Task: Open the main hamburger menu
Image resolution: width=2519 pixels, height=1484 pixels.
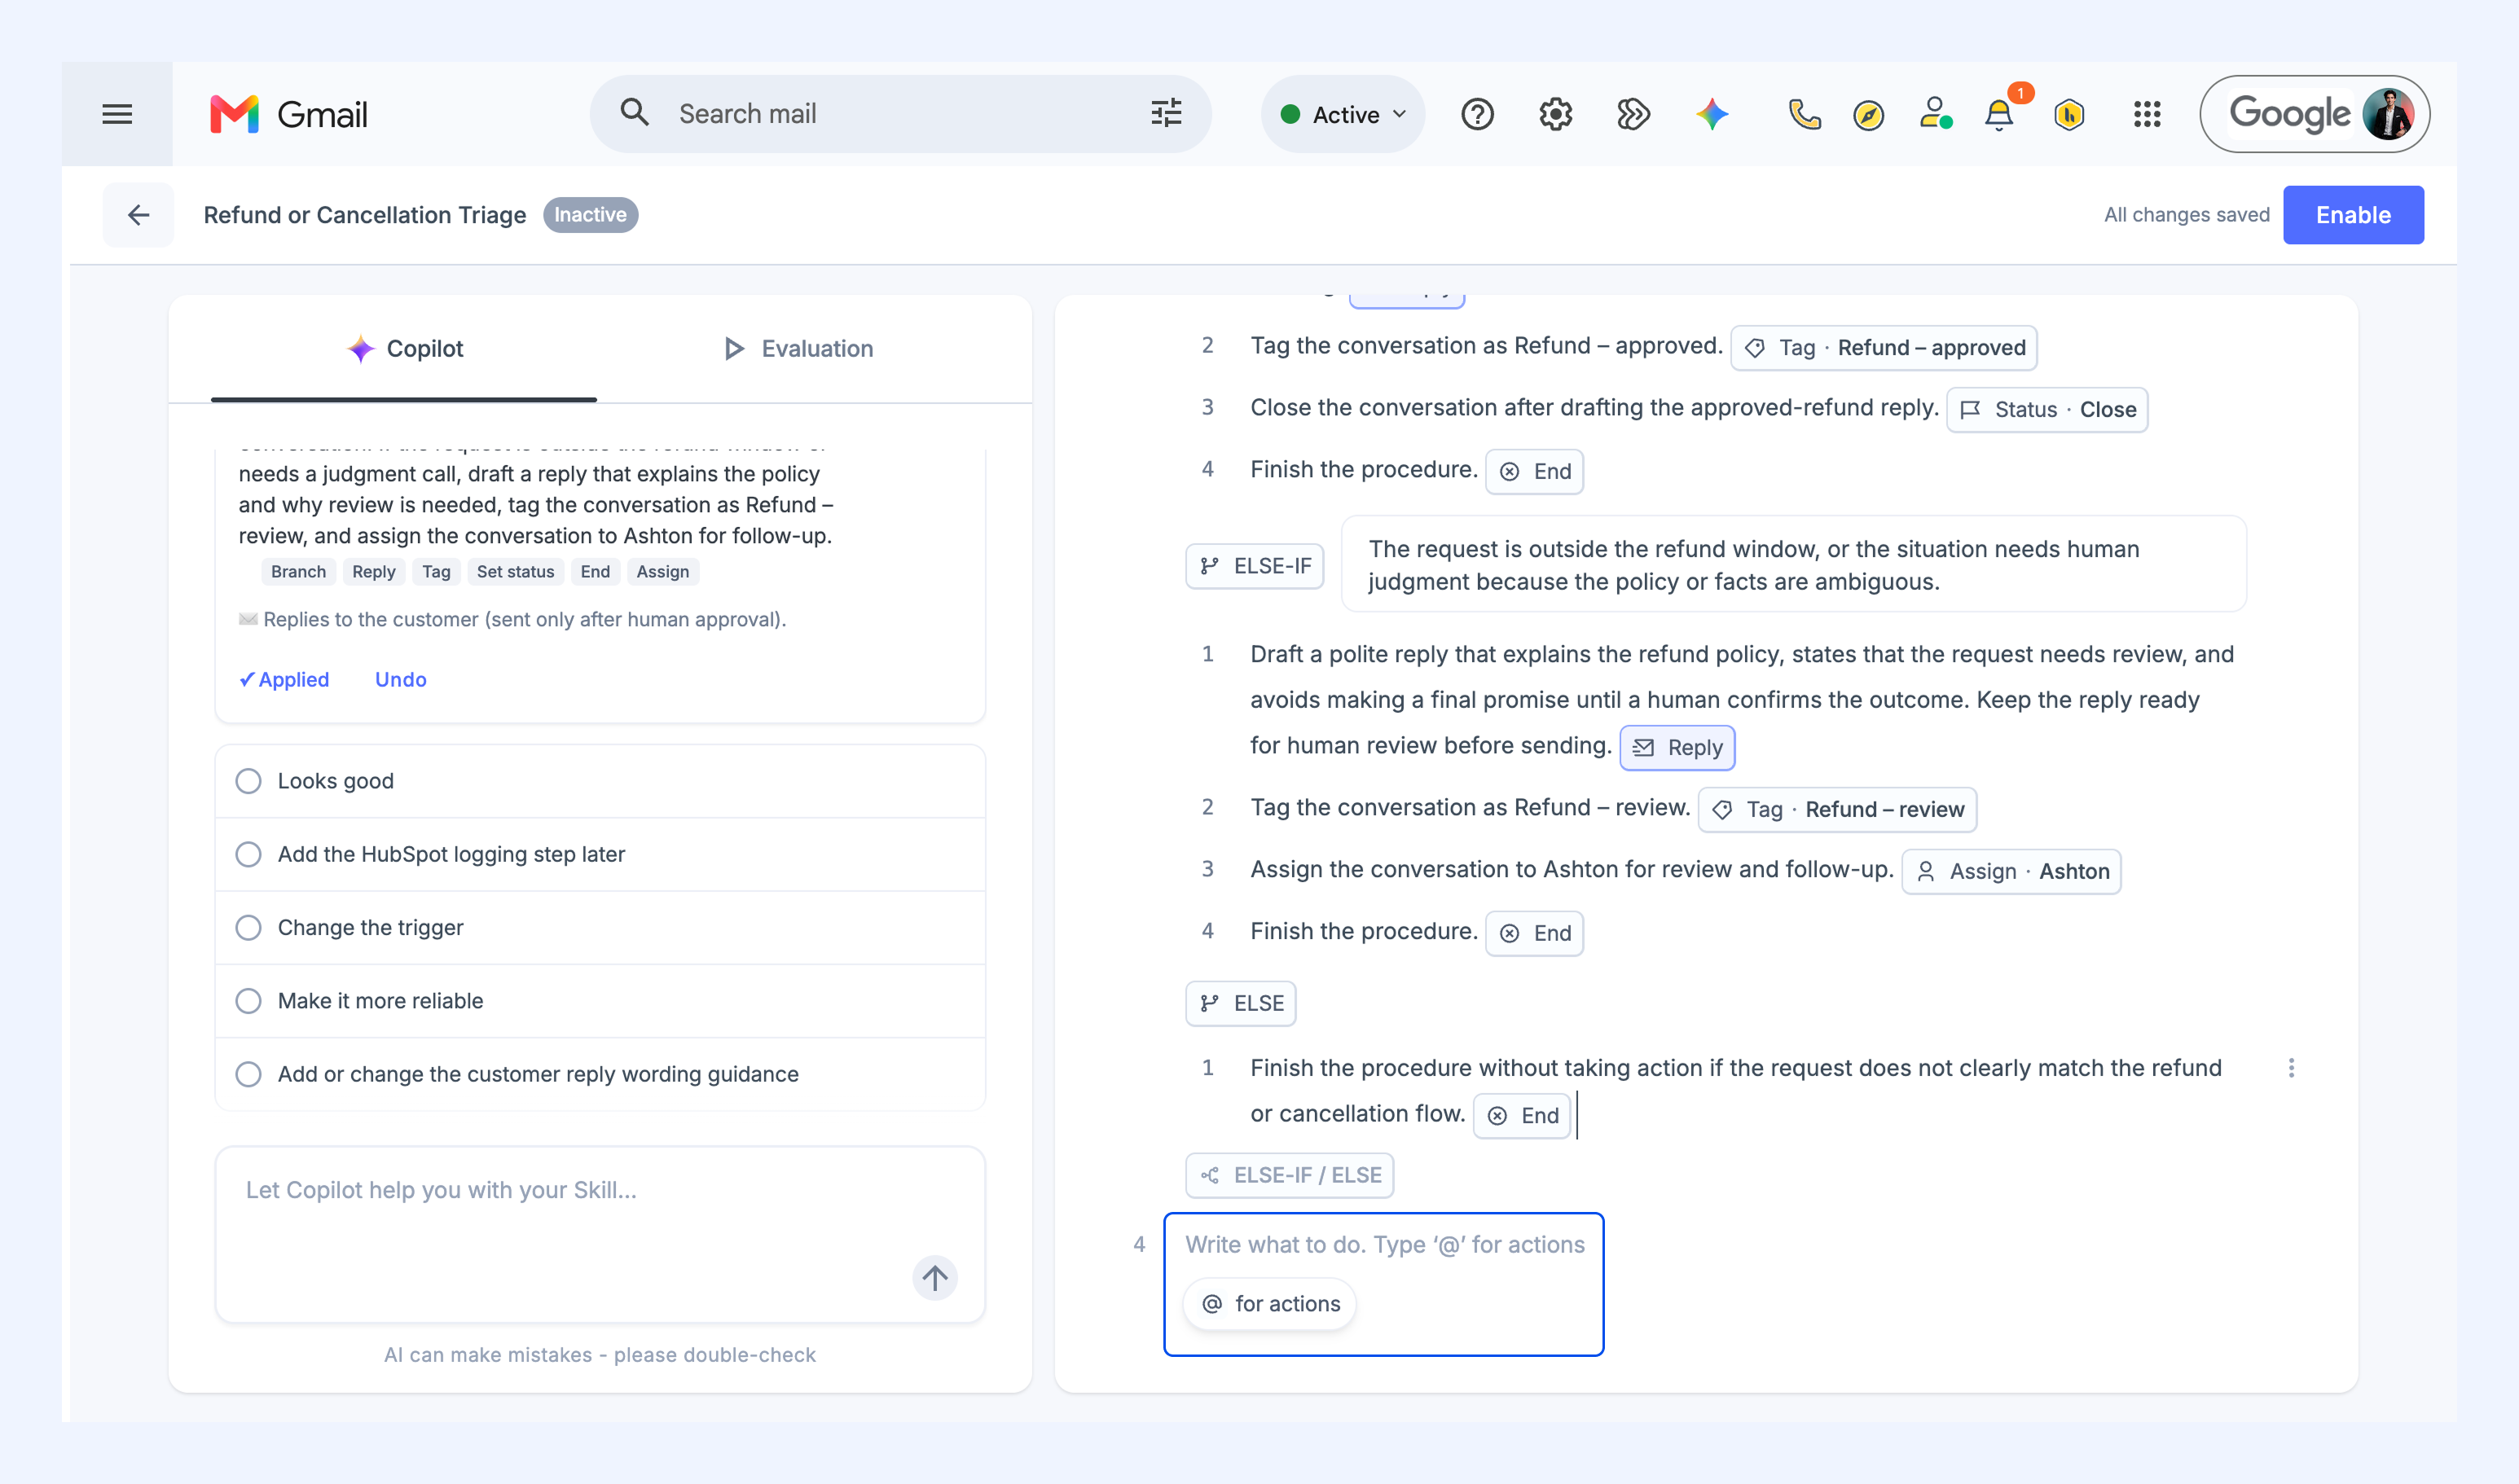Action: click(117, 114)
